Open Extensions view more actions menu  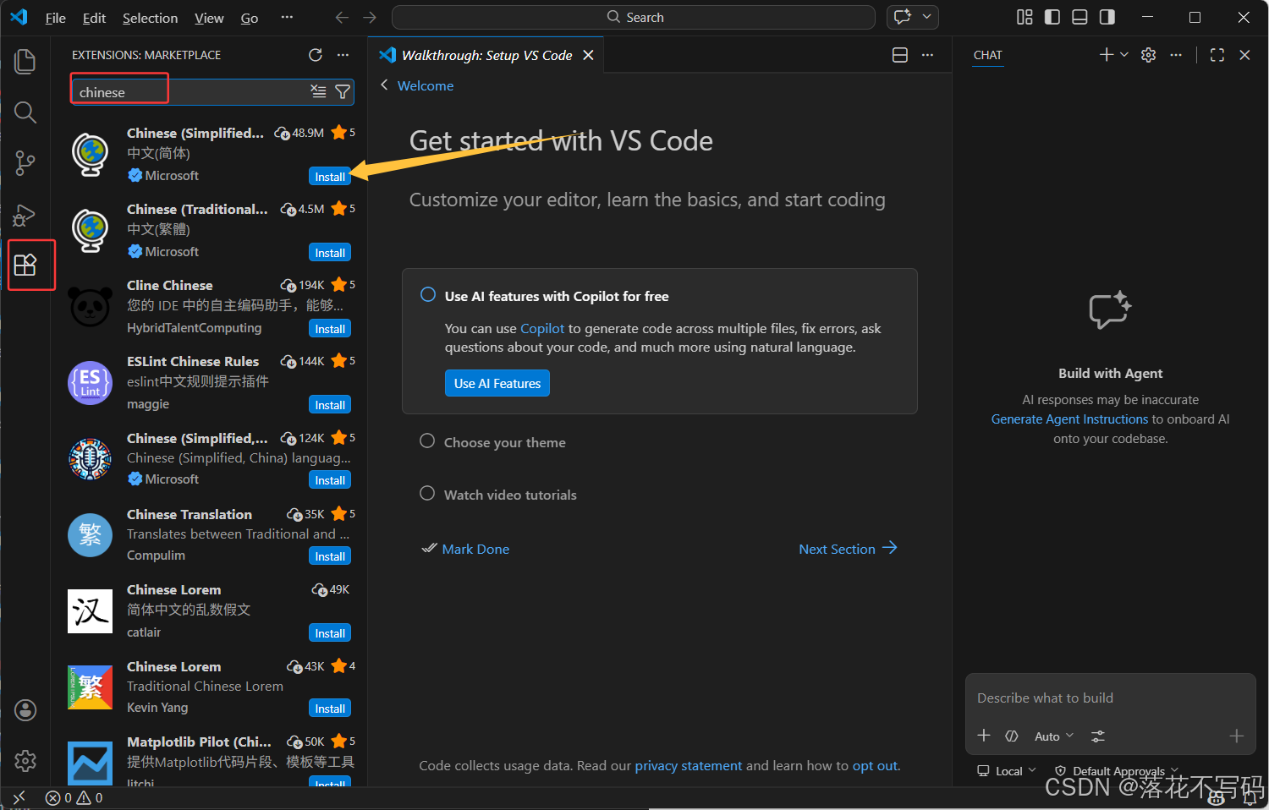point(343,55)
